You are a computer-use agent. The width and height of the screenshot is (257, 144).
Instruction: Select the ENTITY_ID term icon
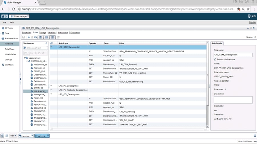[x=32, y=88]
